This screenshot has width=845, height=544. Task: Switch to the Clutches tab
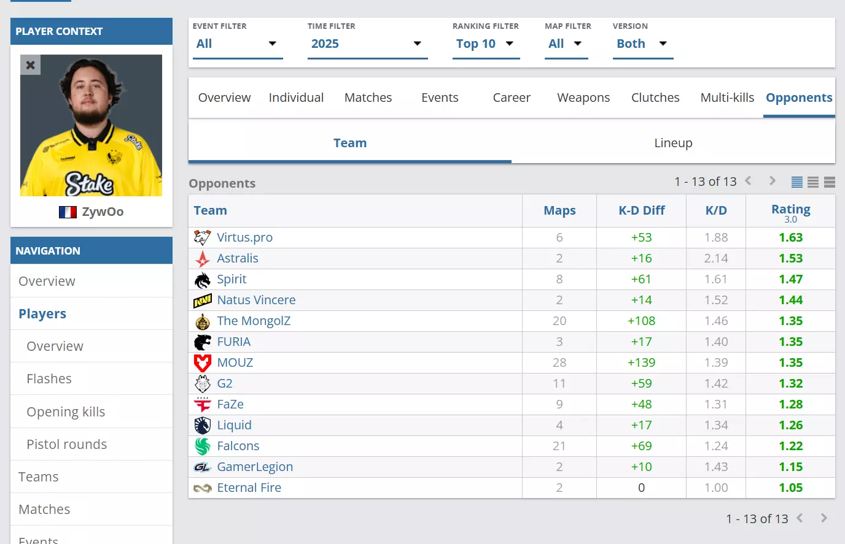(655, 98)
